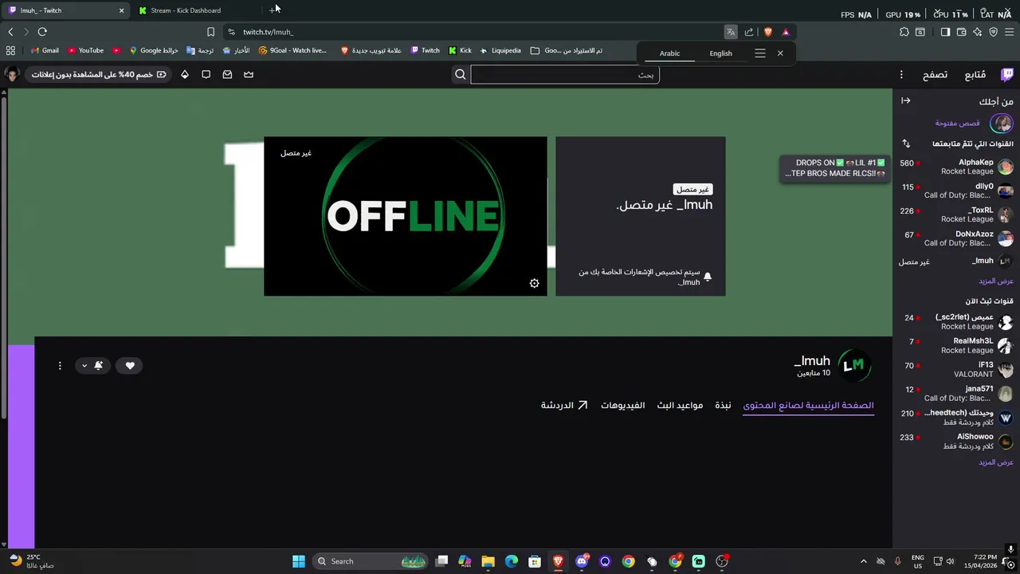Switch to the Stream - Kick Dashboard tab
Image resolution: width=1020 pixels, height=574 pixels.
tap(195, 10)
